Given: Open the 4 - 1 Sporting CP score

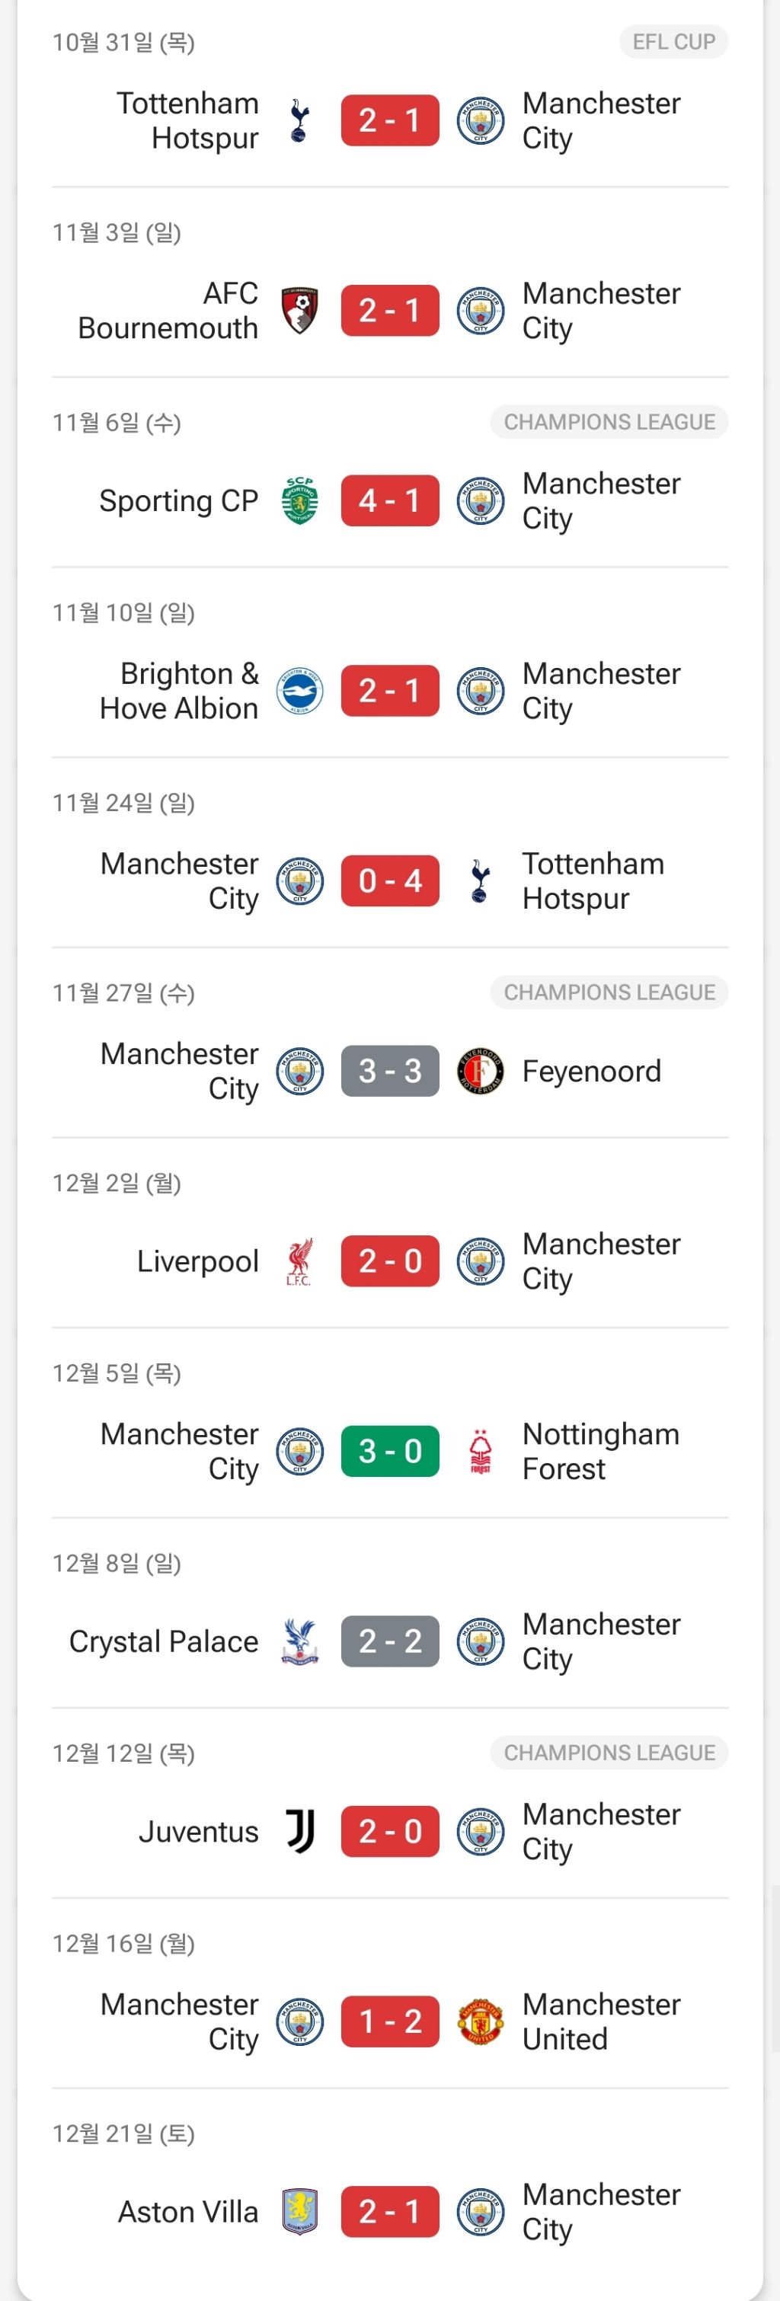Looking at the screenshot, I should (389, 501).
